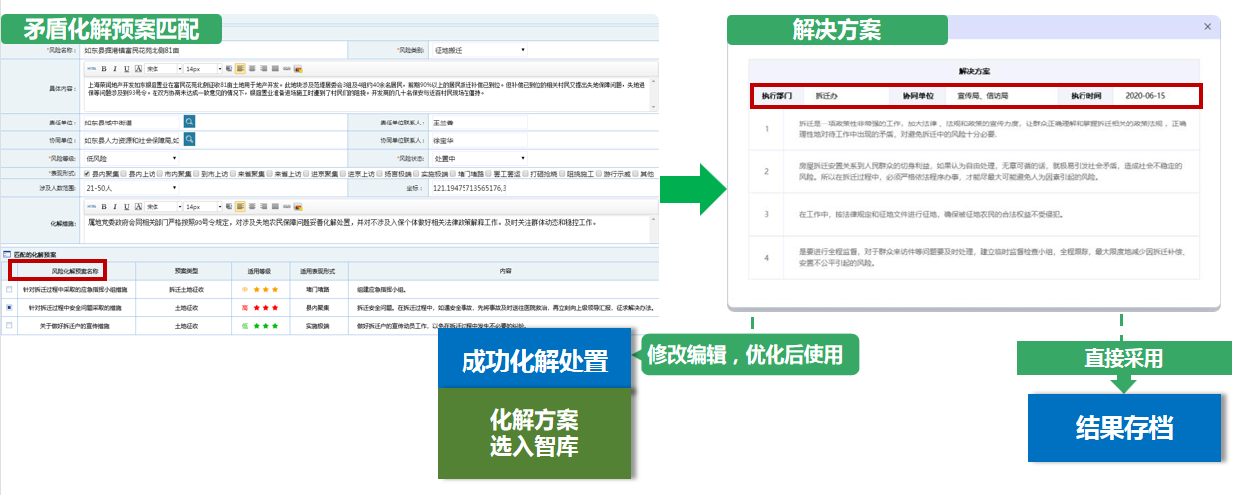The image size is (1239, 495).
Task: Click the 适用等级 column header
Action: [x=257, y=270]
